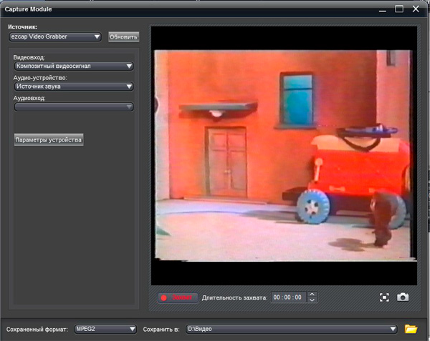Open the MPEG2 saved format dropdown
This screenshot has width=430, height=341.
pos(105,329)
